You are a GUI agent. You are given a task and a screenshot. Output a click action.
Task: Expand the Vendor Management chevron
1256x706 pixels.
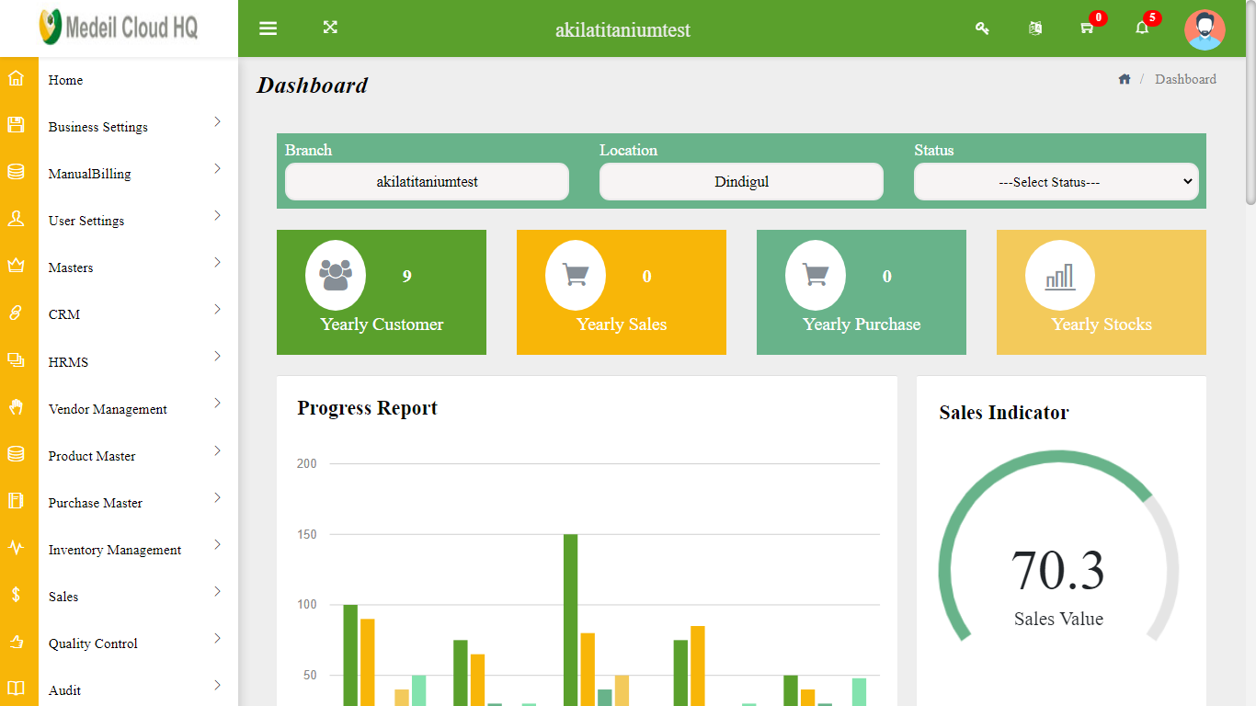217,404
